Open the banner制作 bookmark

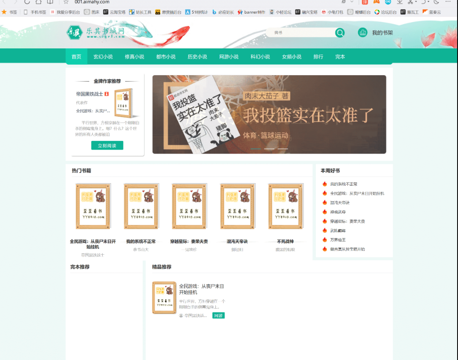coord(251,12)
